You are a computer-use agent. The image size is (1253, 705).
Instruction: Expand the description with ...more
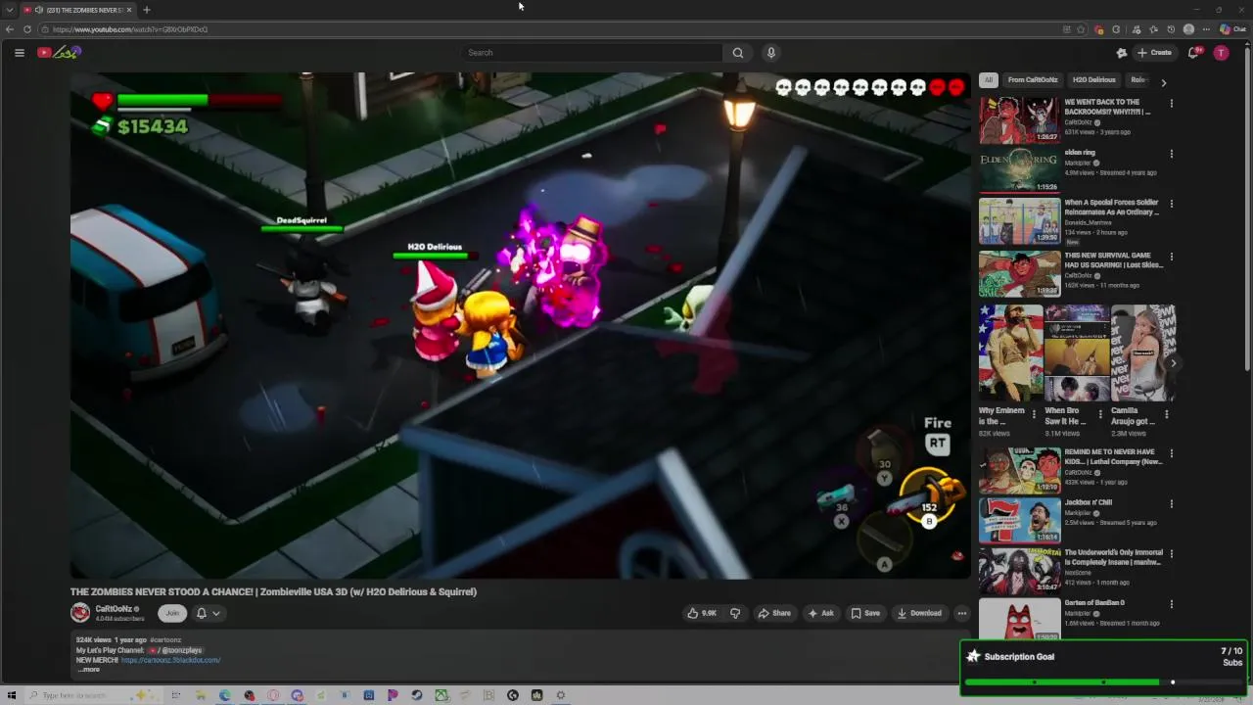[x=88, y=670]
